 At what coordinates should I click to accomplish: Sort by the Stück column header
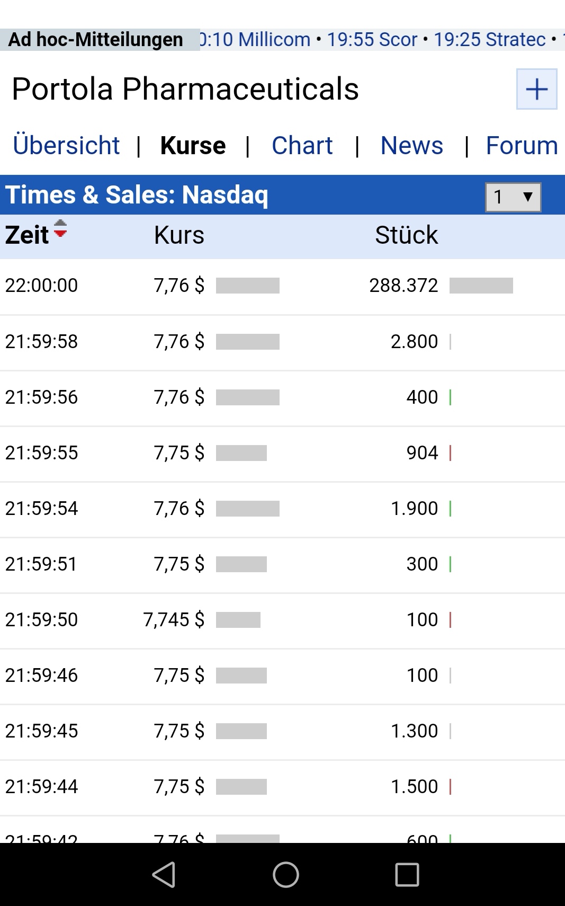point(406,235)
